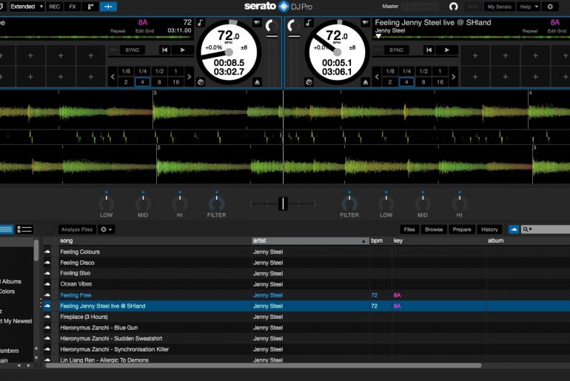
Task: Select the highlighted 4 beat loop on right deck
Action: (406, 82)
